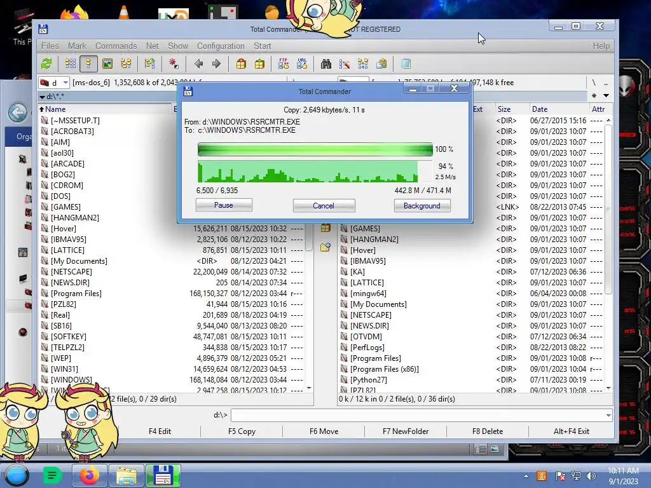Open the right panel favorites asterisk button
This screenshot has width=651, height=488.
click(x=594, y=96)
